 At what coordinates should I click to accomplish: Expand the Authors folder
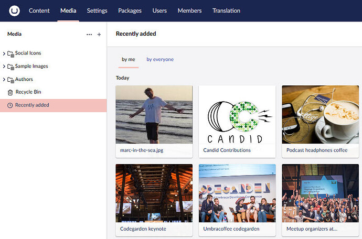pyautogui.click(x=4, y=80)
